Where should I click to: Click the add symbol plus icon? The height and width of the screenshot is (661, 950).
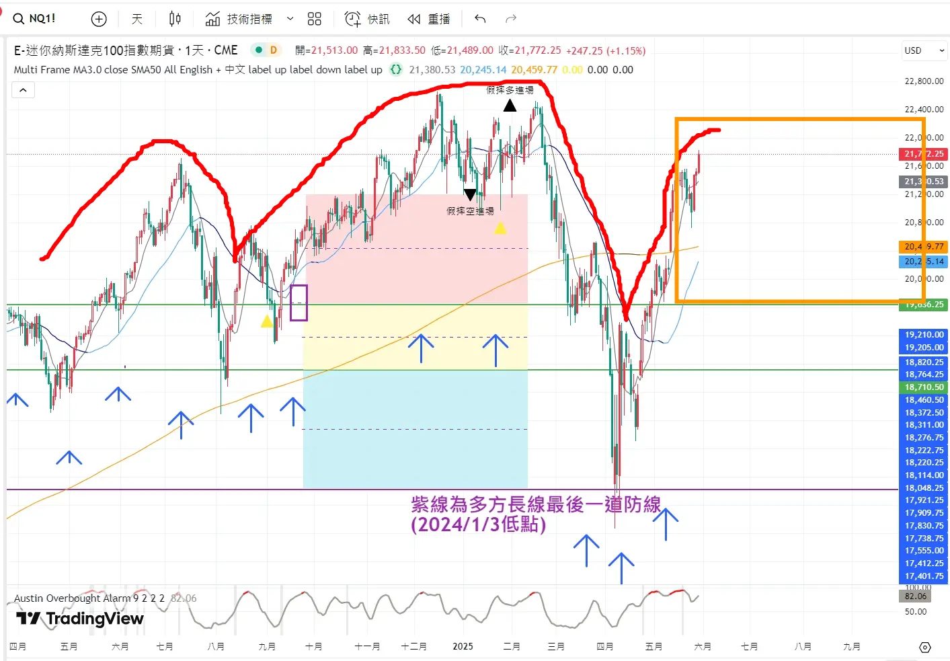(x=99, y=19)
